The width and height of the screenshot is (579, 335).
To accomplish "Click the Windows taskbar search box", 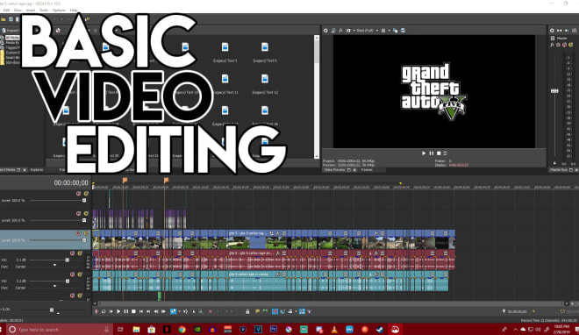I will [x=59, y=329].
